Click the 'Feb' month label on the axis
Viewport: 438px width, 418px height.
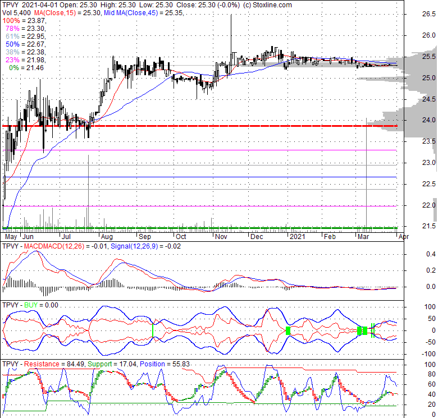coord(330,237)
